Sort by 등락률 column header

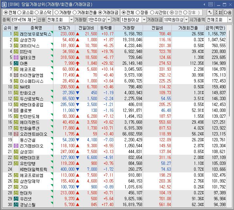[106, 28]
